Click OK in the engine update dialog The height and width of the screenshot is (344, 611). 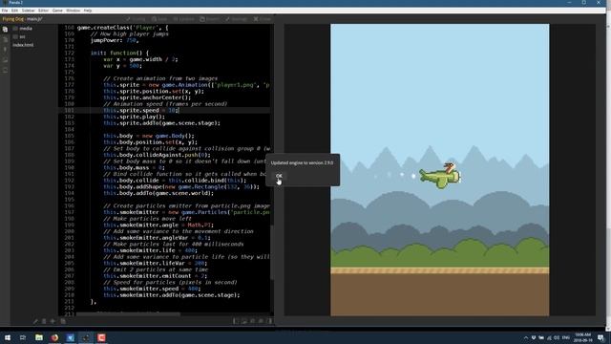[x=279, y=176]
